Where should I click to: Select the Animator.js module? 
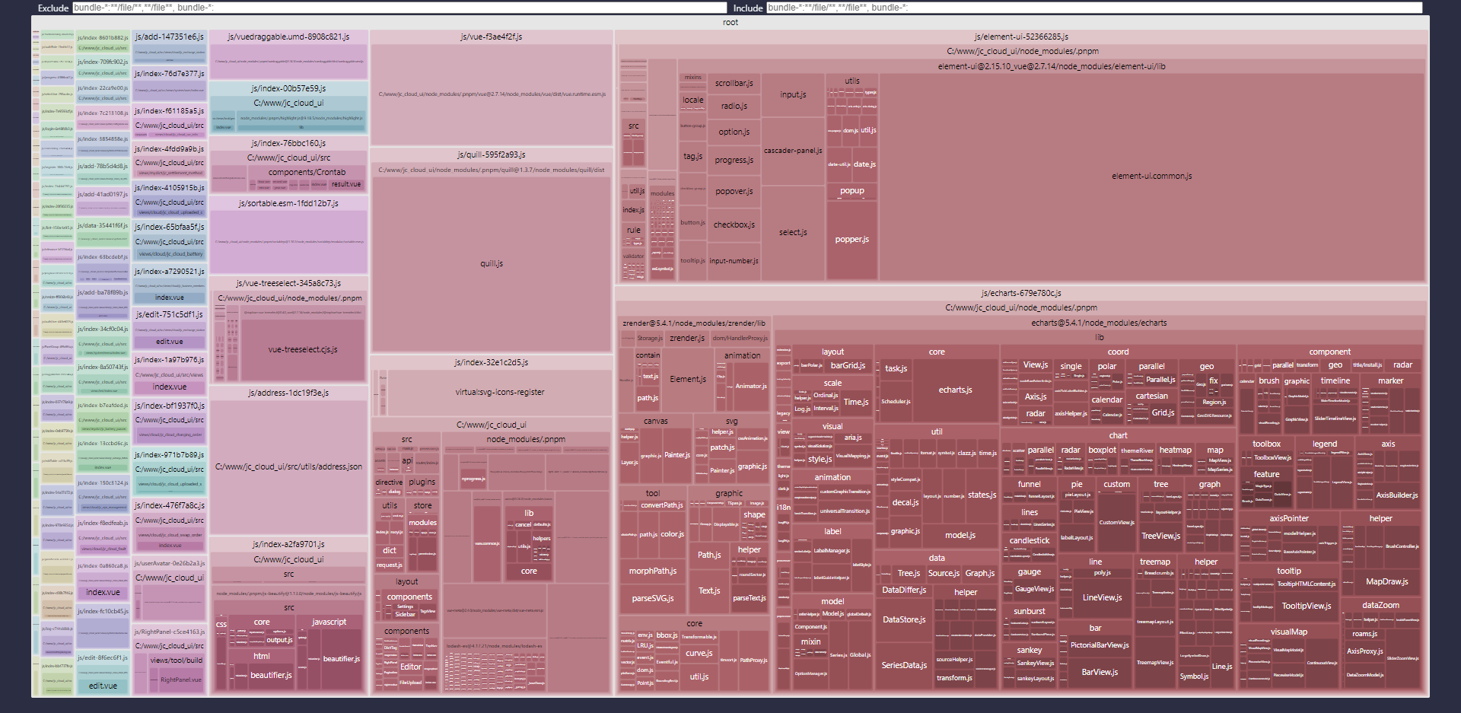tap(750, 386)
